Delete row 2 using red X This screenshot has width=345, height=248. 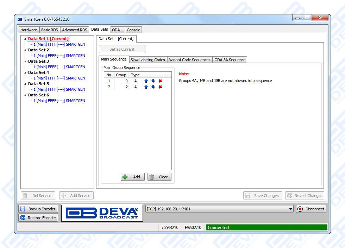coord(160,87)
